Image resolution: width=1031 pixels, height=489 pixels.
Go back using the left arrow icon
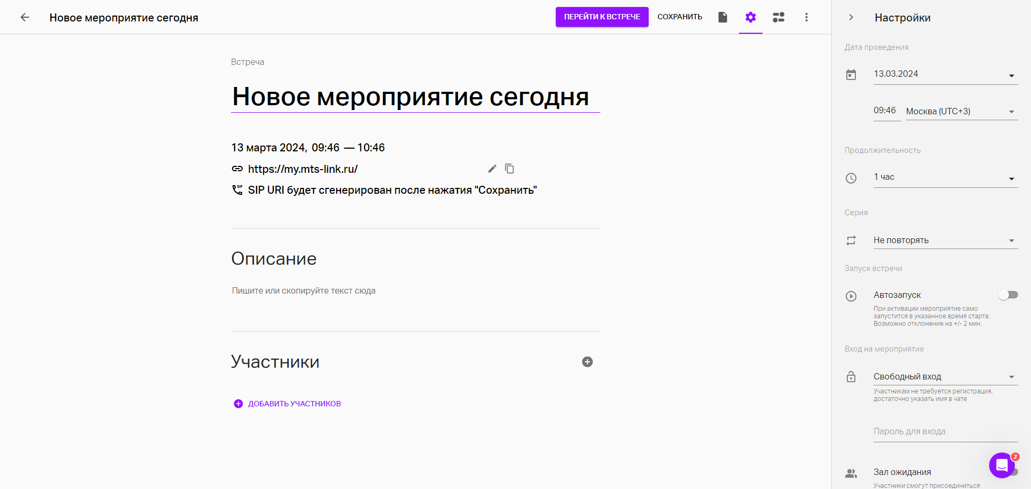point(25,17)
